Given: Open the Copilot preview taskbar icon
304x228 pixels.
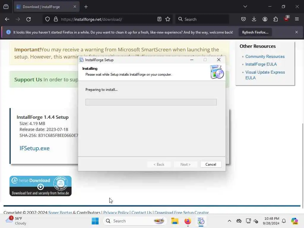Looking at the screenshot, I should point(294,221).
